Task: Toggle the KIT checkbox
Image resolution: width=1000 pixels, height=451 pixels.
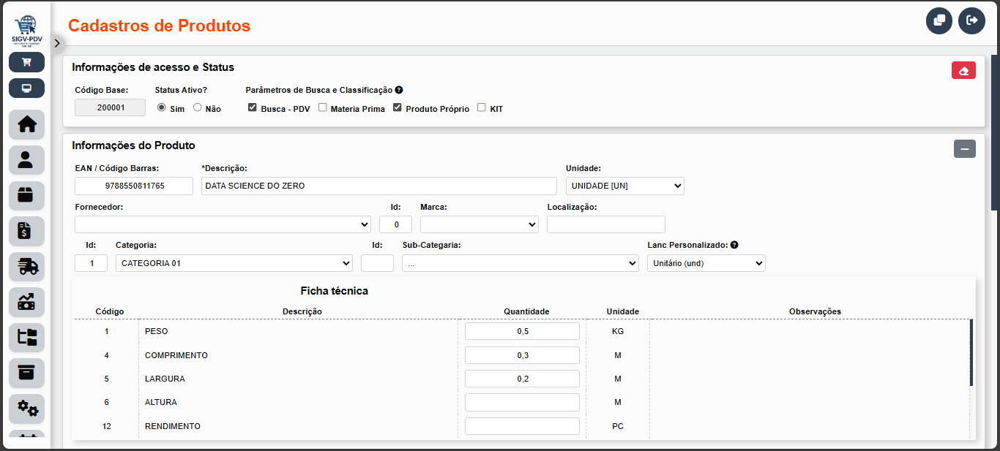Action: 482,107
